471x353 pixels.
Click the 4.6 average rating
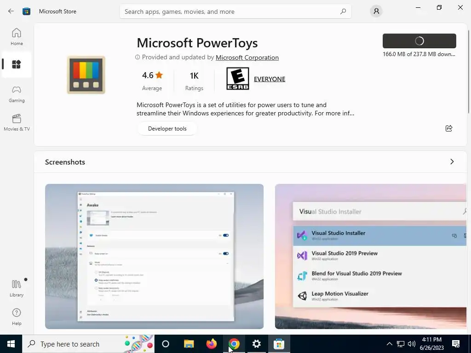152,81
